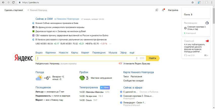Open the Chrome three-dot menu
This screenshot has height=109, width=215.
(x=212, y=2)
